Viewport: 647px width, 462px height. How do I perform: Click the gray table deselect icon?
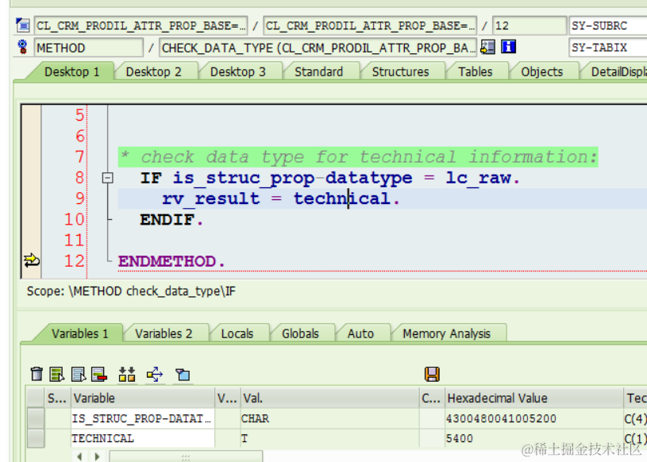pyautogui.click(x=79, y=374)
